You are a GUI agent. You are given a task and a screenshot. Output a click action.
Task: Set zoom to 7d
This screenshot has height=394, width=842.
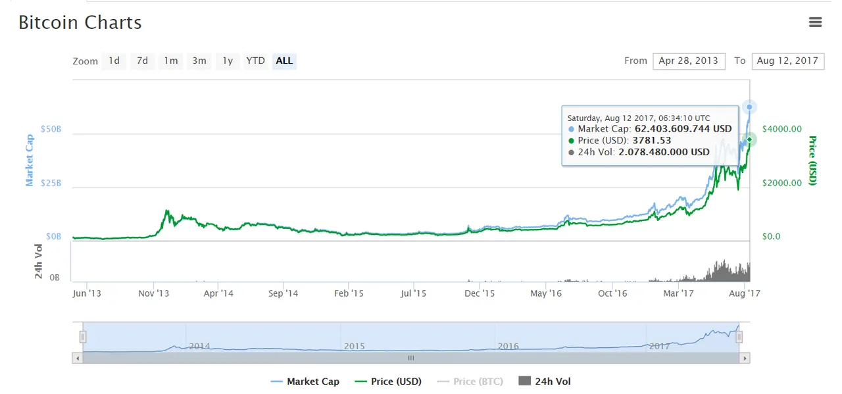tap(142, 61)
